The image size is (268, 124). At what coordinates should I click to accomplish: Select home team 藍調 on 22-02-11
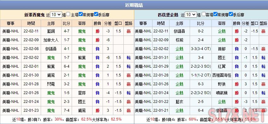tap(51, 31)
